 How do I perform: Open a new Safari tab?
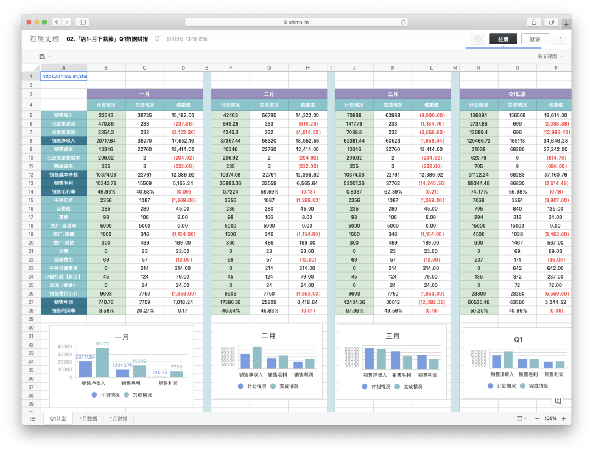[x=566, y=25]
